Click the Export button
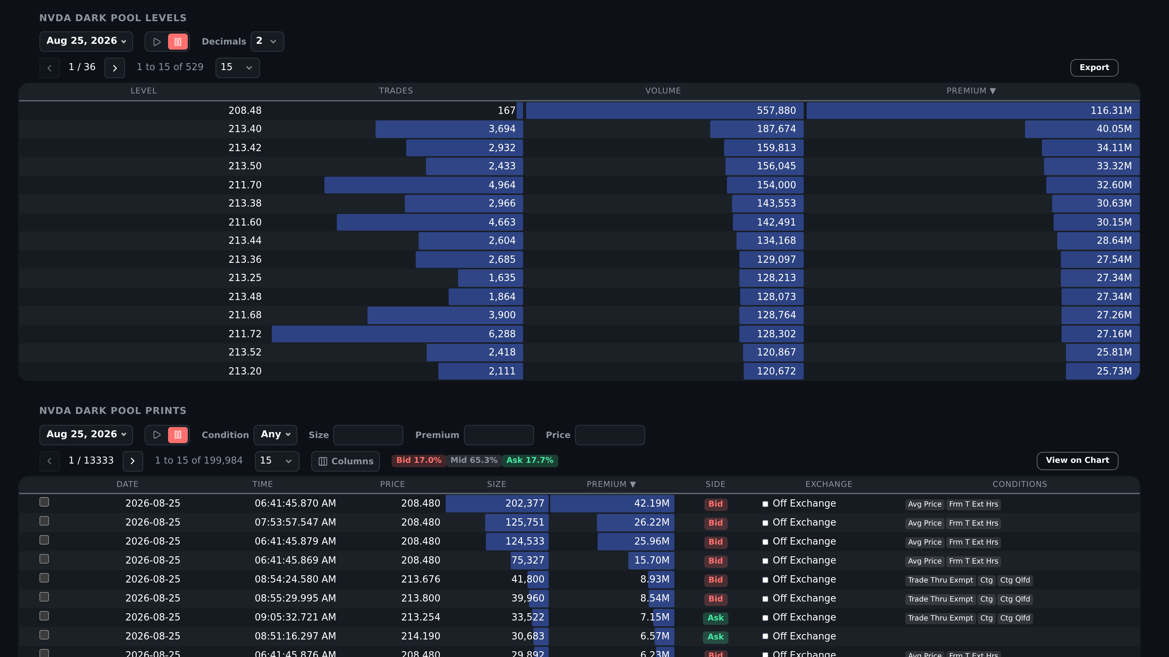Viewport: 1169px width, 657px height. [x=1094, y=68]
